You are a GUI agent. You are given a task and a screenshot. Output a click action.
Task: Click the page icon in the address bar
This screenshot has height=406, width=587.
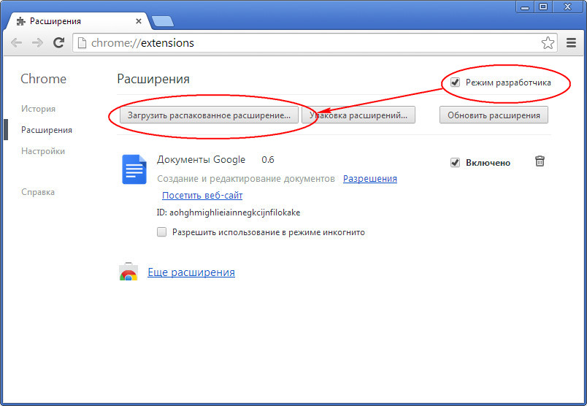click(x=82, y=42)
